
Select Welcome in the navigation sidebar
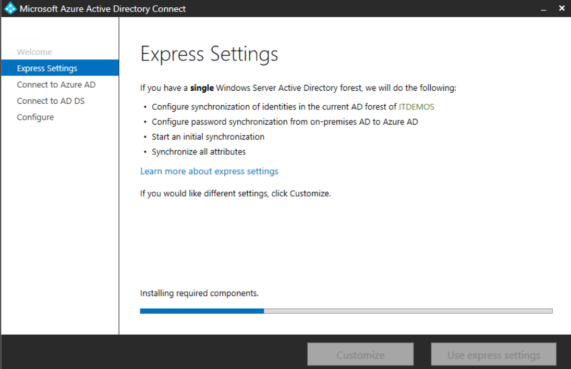34,52
